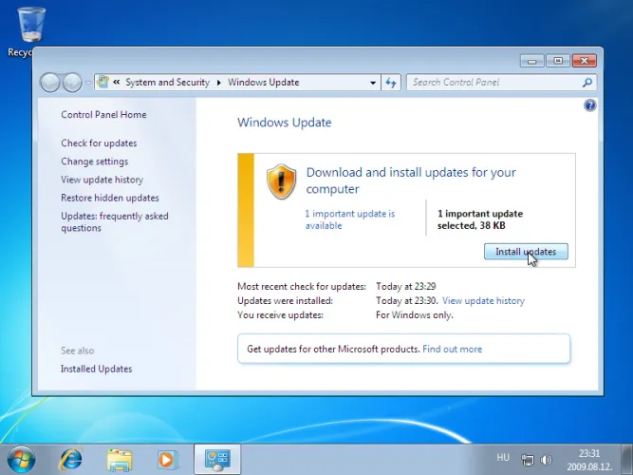This screenshot has height=475, width=633.
Task: Minimize the Windows Update window
Action: [532, 61]
